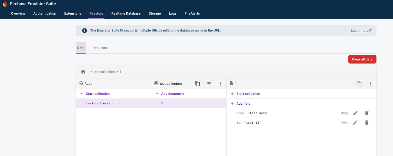Go to the Realtime Database tab

(x=126, y=13)
